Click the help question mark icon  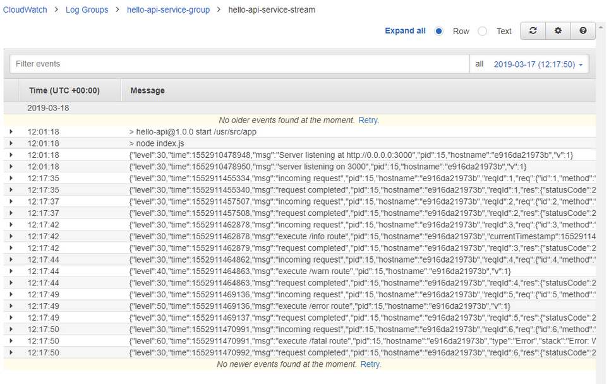[582, 31]
